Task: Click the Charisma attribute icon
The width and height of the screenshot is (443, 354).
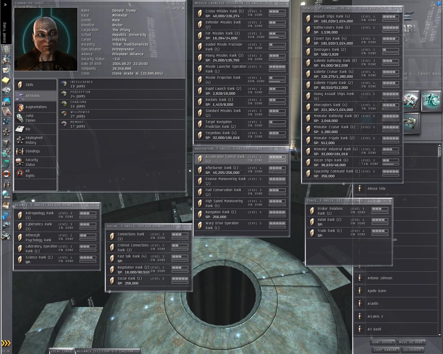Action: click(64, 104)
